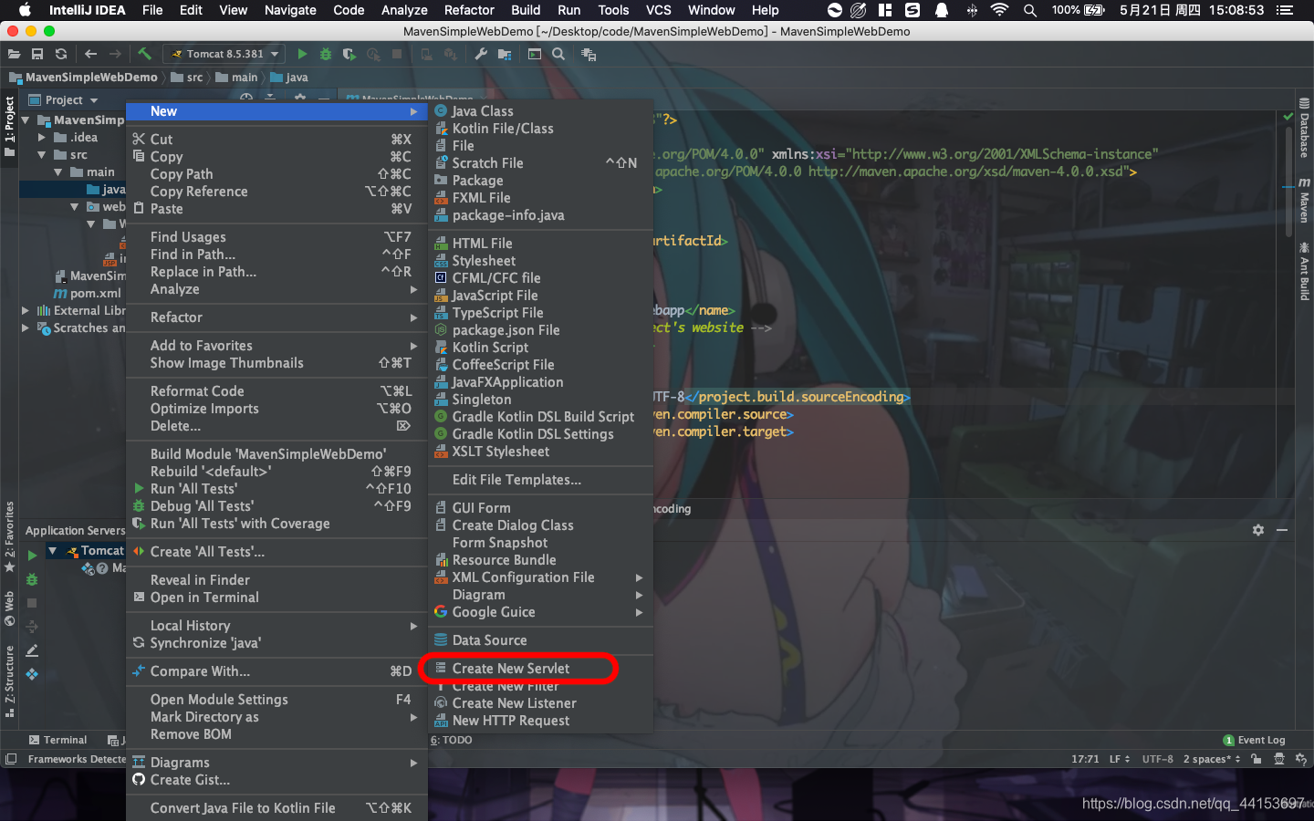Expand the External Libraries node
Viewport: 1314px width, 821px height.
[26, 311]
